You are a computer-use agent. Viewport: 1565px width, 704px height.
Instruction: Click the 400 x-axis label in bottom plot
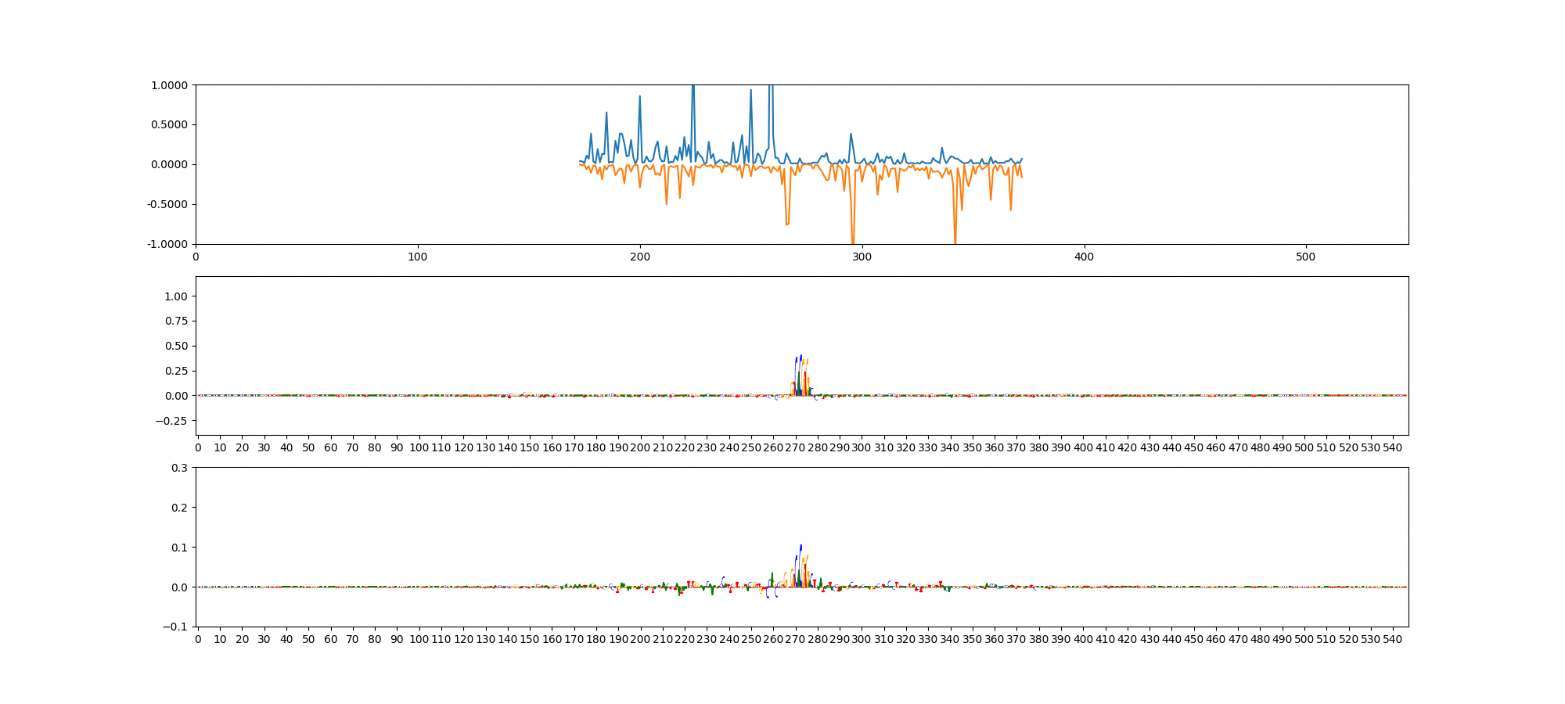pyautogui.click(x=1083, y=639)
